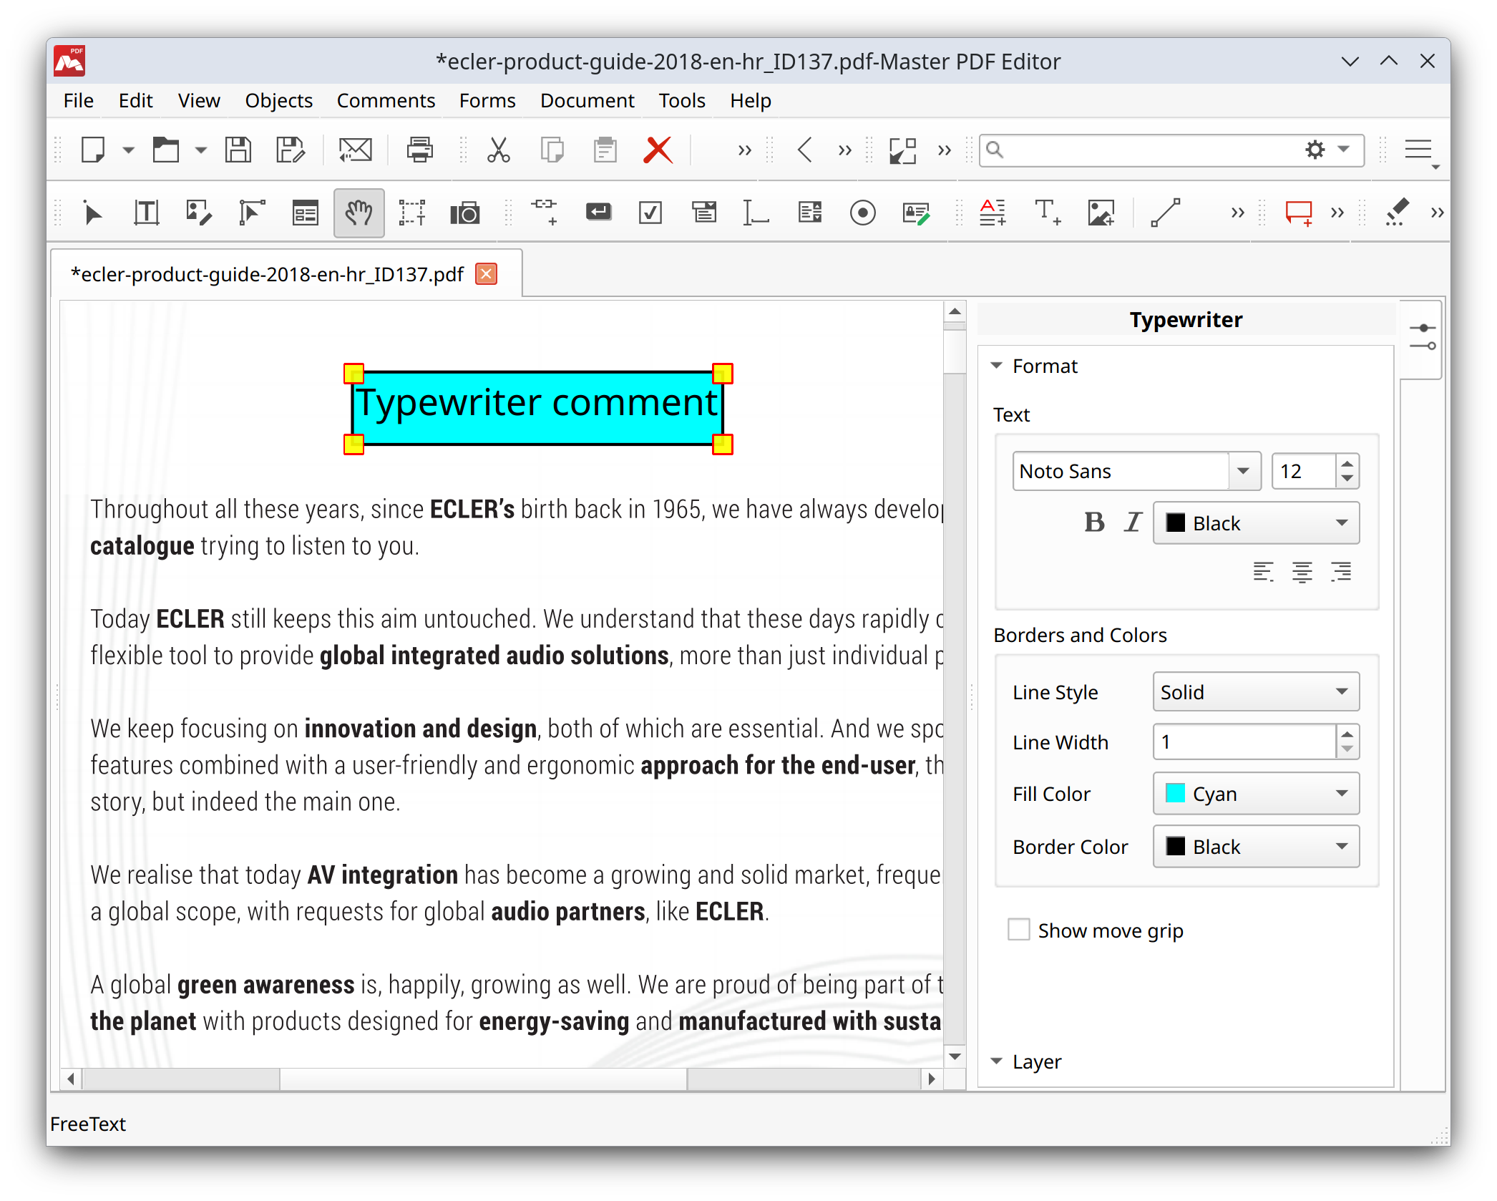Open the red Comment annotation tool
This screenshot has width=1497, height=1201.
coord(1299,212)
